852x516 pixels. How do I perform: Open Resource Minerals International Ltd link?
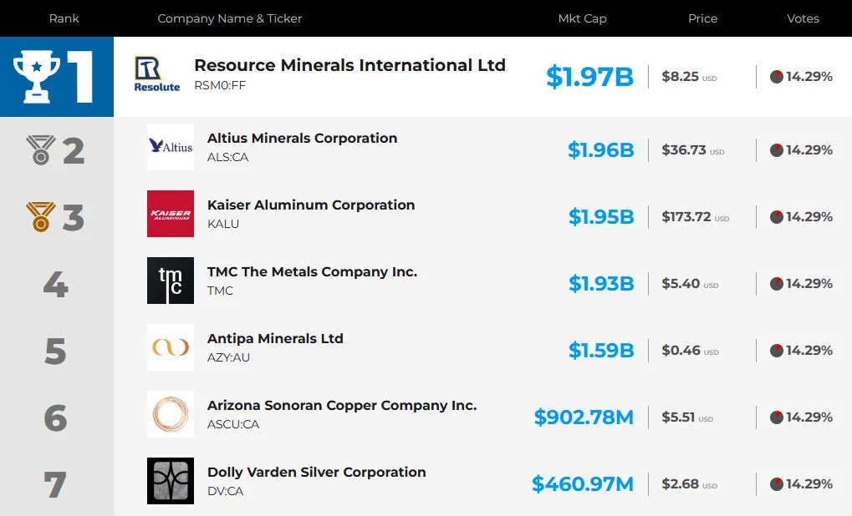pyautogui.click(x=350, y=65)
